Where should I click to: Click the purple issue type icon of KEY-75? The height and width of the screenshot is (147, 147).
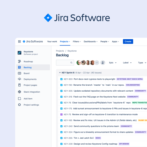click(x=61, y=114)
